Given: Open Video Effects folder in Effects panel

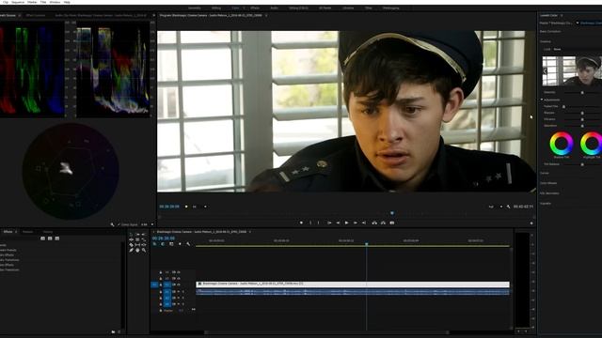Looking at the screenshot, I should coord(7,265).
